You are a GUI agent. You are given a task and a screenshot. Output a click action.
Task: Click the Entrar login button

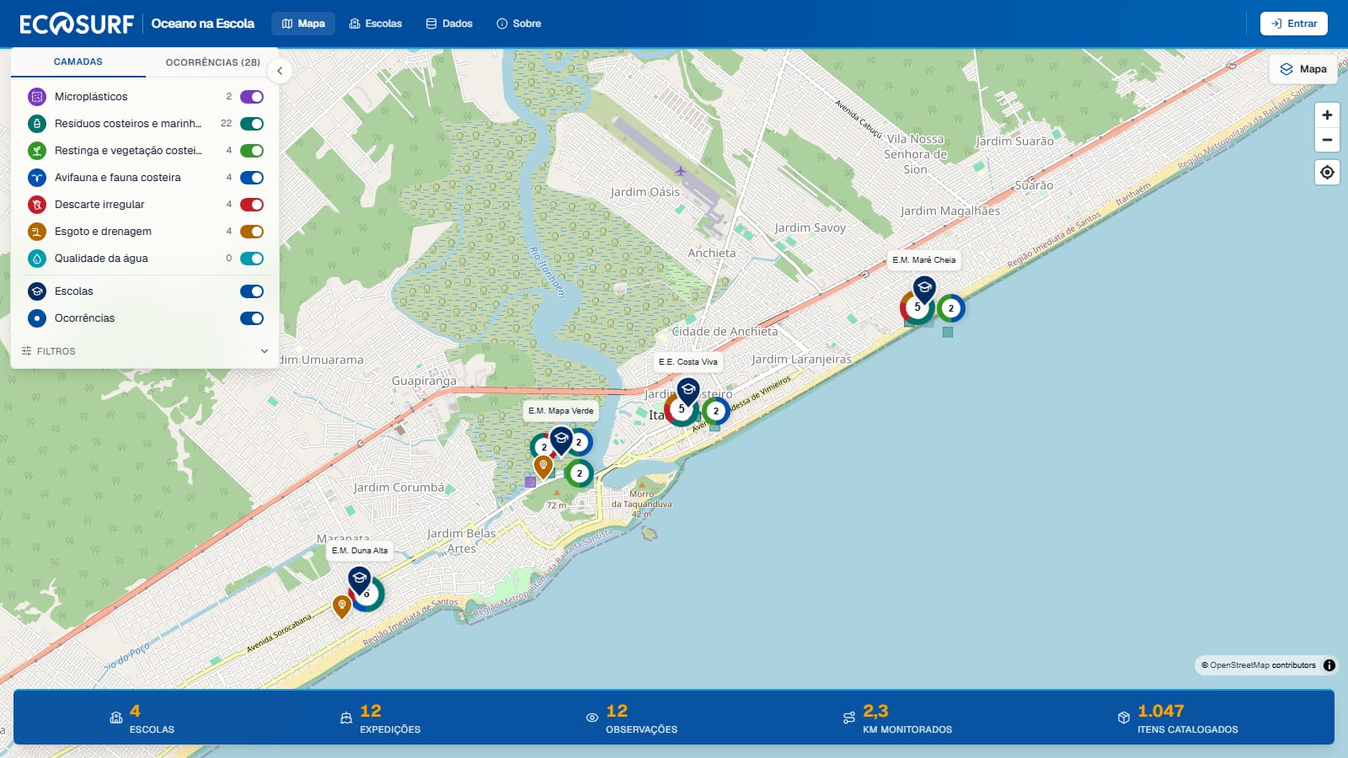1294,24
